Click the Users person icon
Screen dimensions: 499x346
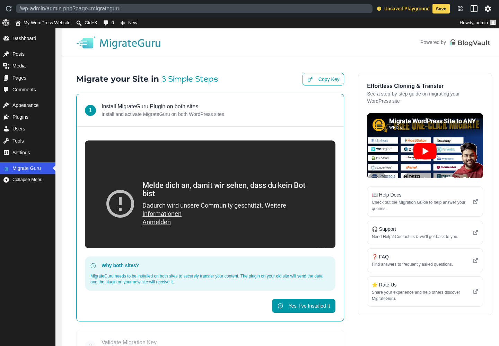(x=6, y=129)
